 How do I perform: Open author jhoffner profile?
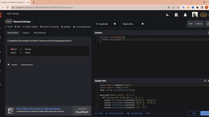(66, 27)
